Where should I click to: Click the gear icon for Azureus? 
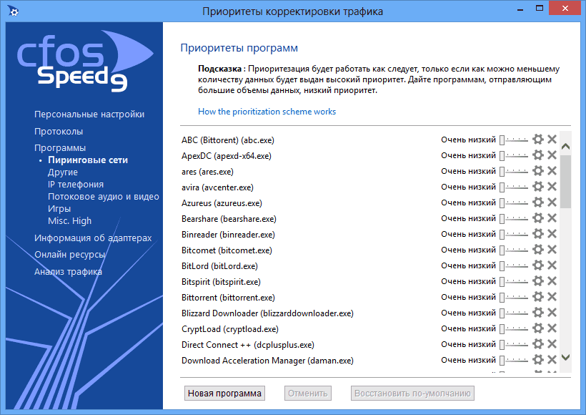click(x=538, y=202)
